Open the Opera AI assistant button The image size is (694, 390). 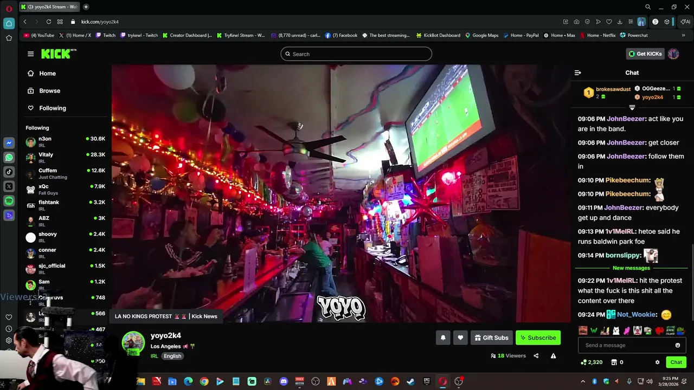click(685, 22)
